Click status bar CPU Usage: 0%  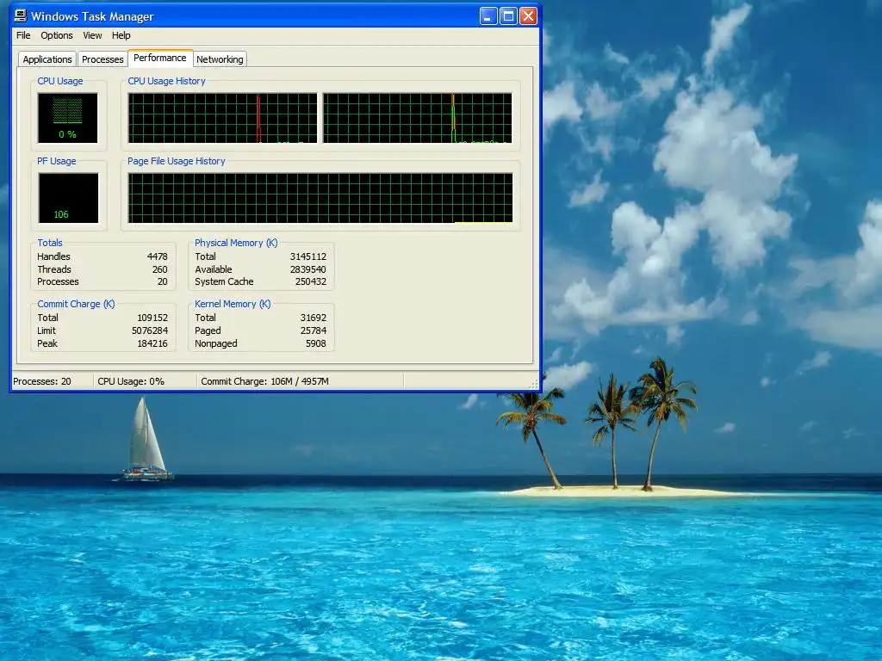[x=131, y=381]
